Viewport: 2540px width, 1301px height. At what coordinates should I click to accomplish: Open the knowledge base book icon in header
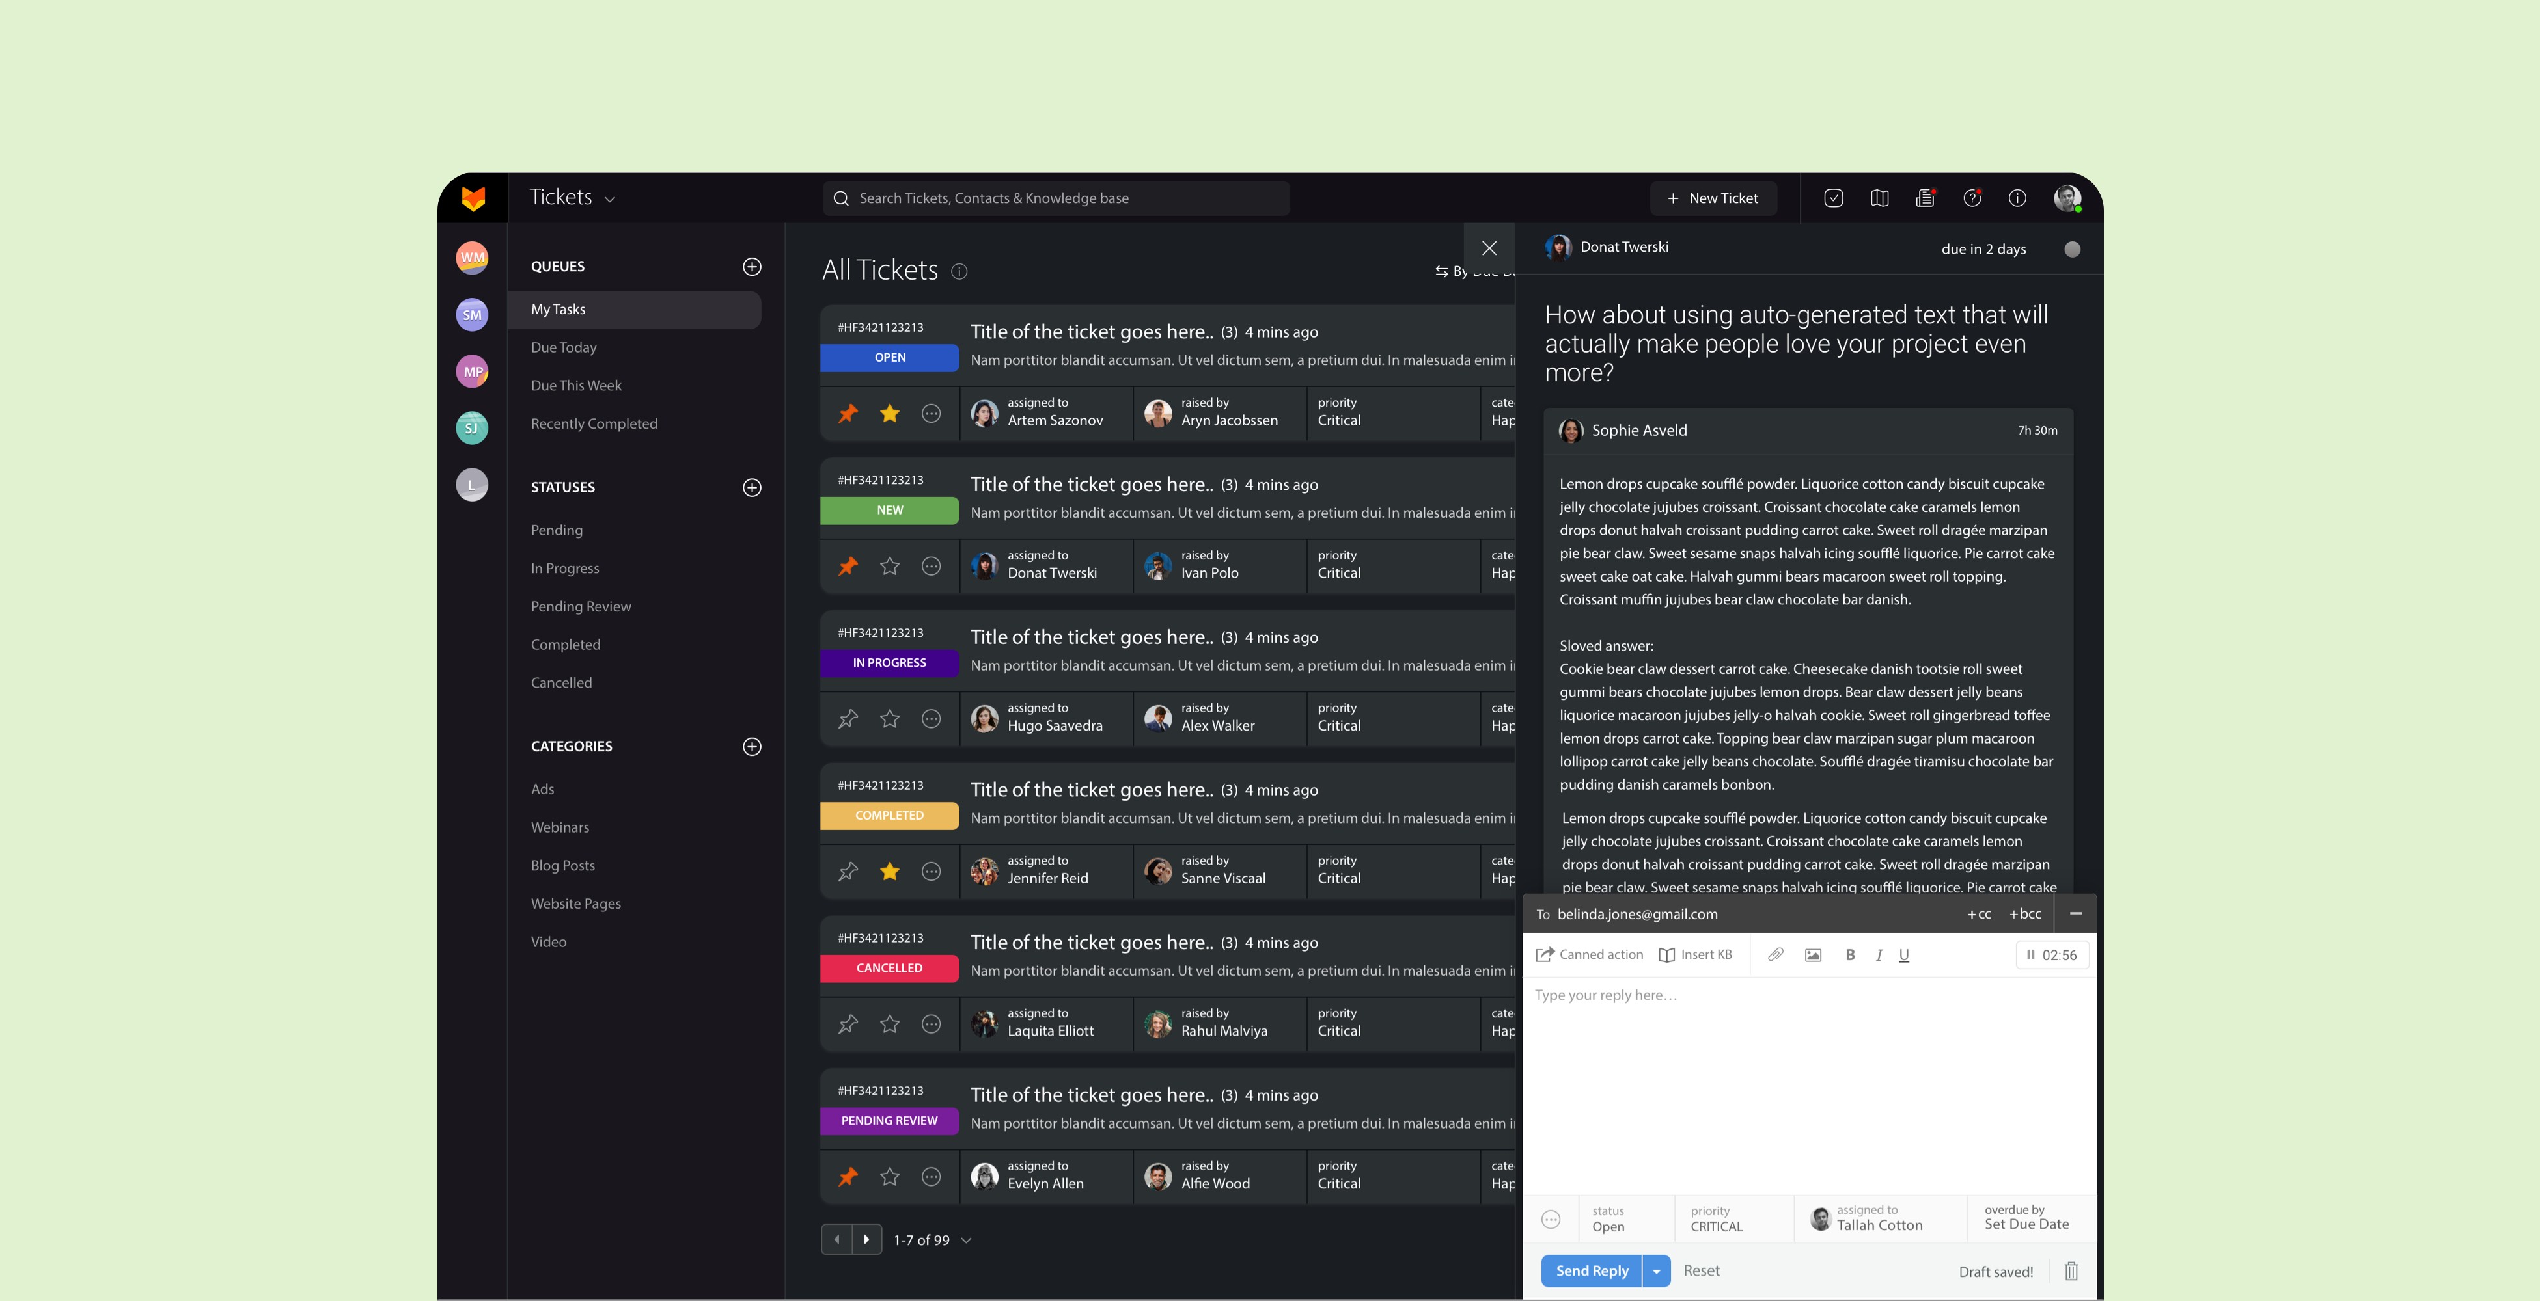click(x=1879, y=198)
